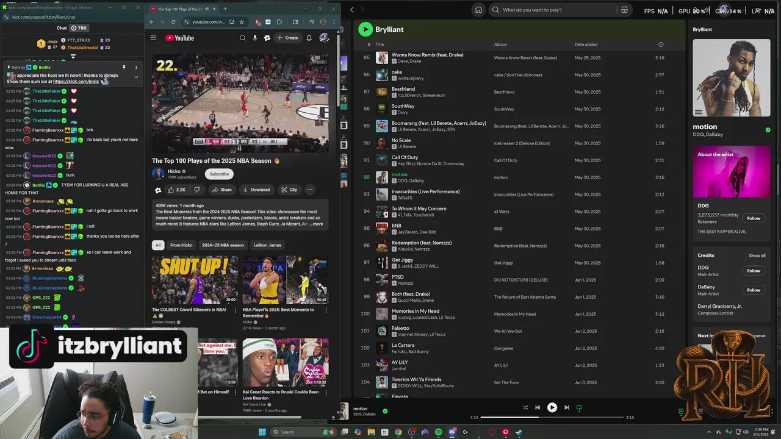Select the From Hicko filter chip
Viewport: 781px width, 439px height.
181,245
